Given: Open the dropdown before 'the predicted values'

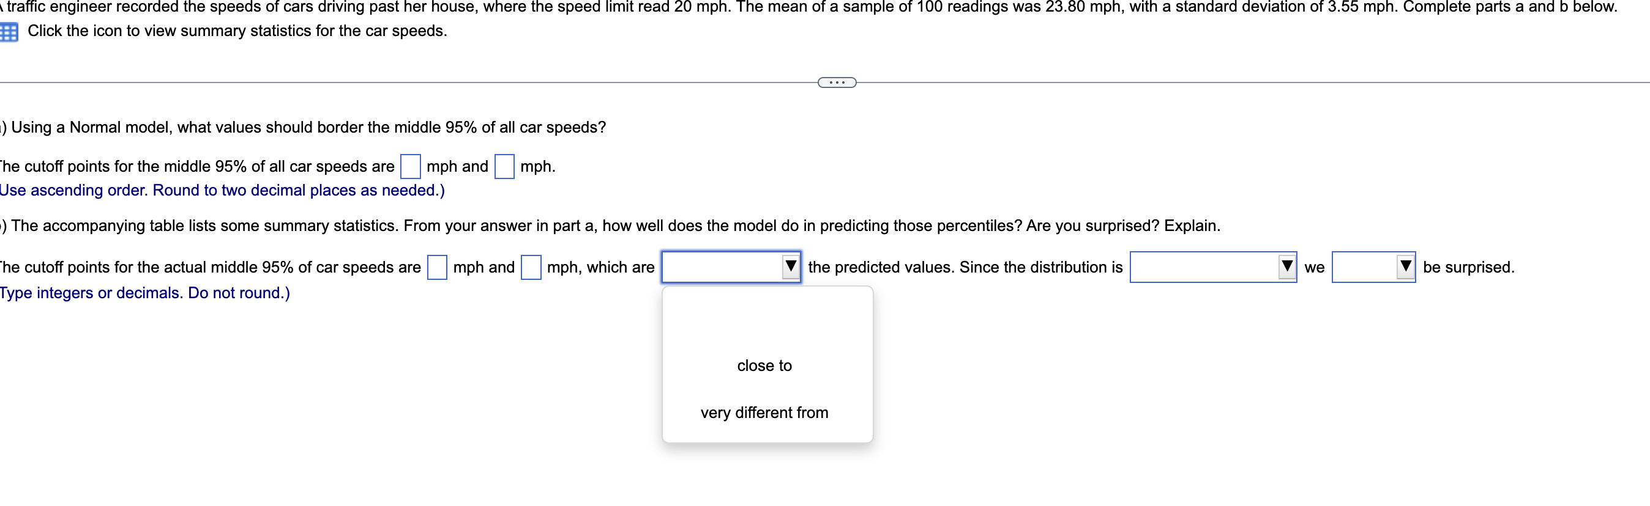Looking at the screenshot, I should (x=730, y=268).
